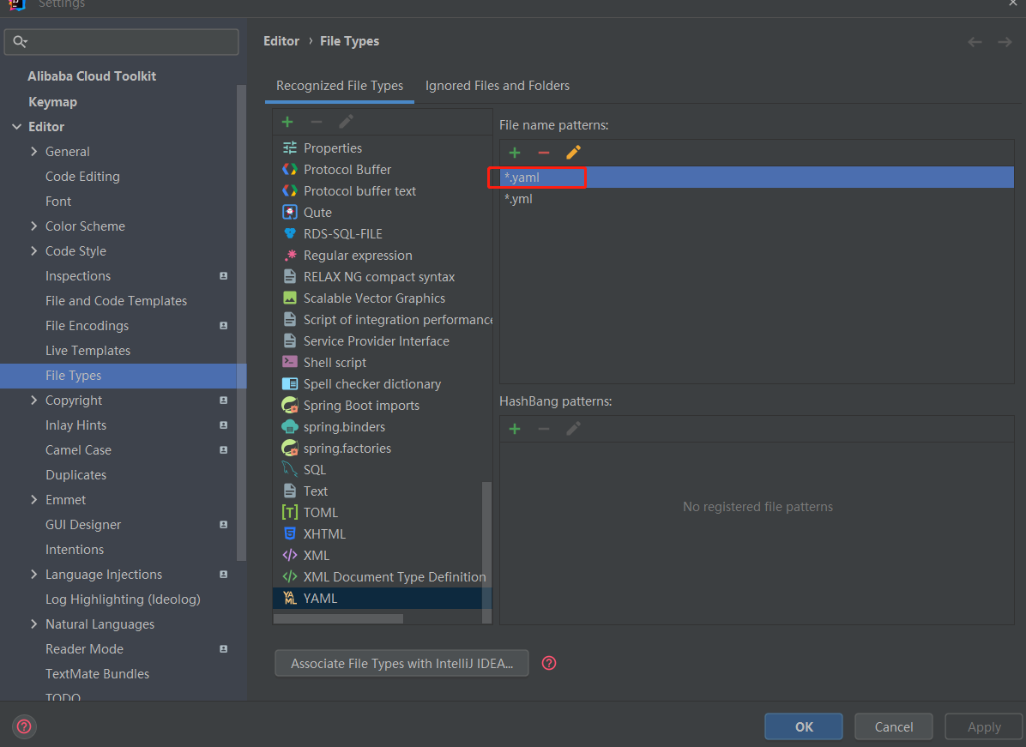Open help next to Associate File Types
This screenshot has height=747, width=1026.
(549, 663)
